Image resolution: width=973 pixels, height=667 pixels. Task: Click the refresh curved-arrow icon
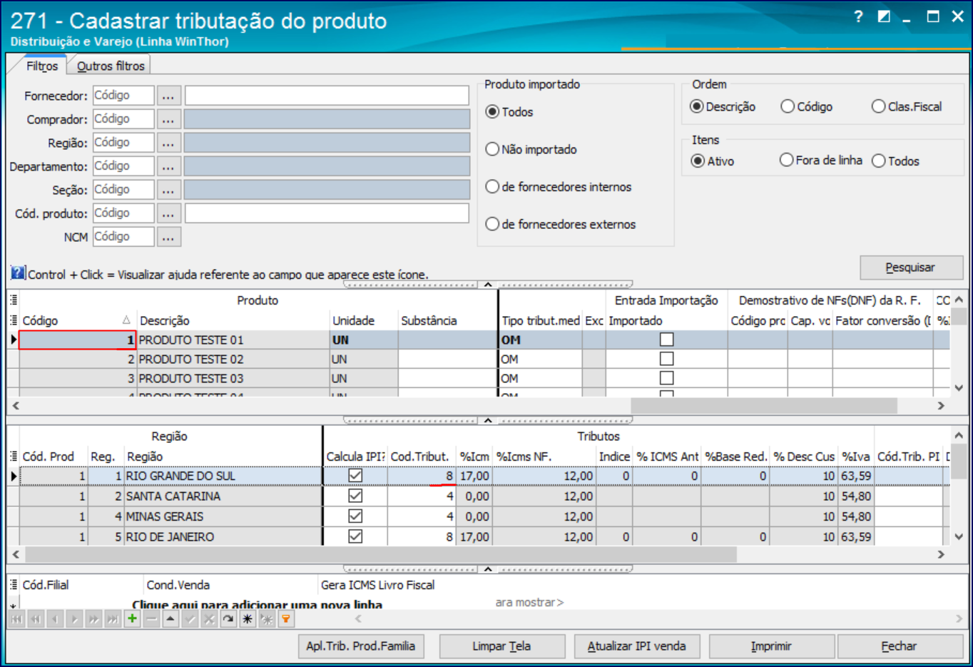click(228, 619)
